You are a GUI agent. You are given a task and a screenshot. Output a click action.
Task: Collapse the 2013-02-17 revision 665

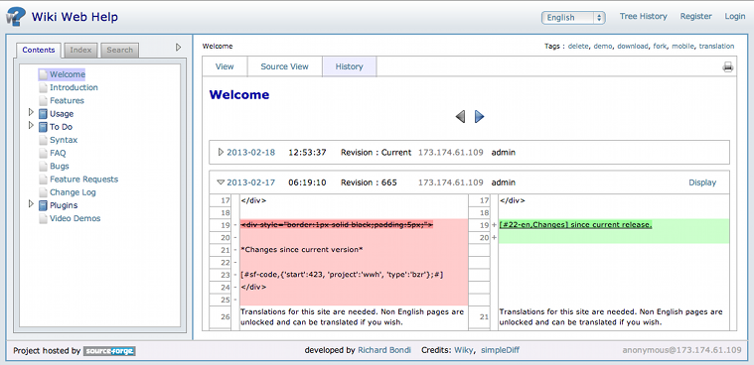pyautogui.click(x=221, y=182)
